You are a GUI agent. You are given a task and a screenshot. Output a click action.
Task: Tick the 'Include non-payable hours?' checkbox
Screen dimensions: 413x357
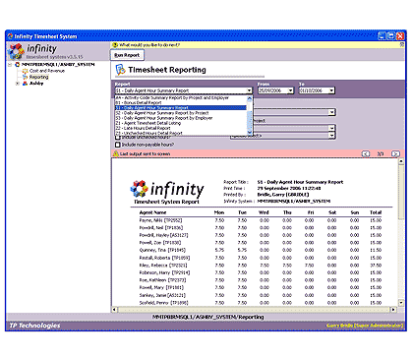pos(118,145)
